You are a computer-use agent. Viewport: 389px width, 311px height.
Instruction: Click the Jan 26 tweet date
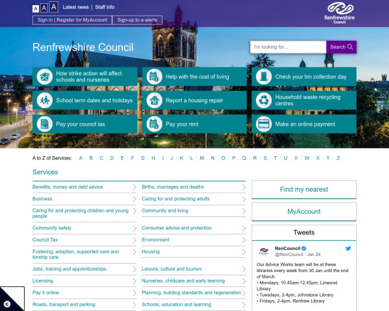coord(314,255)
